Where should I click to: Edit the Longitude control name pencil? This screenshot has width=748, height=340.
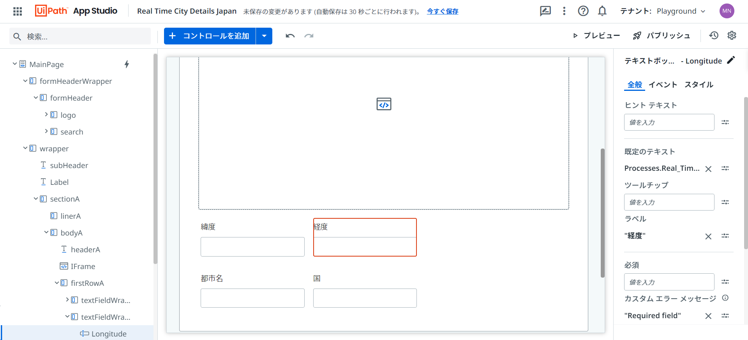pyautogui.click(x=731, y=60)
